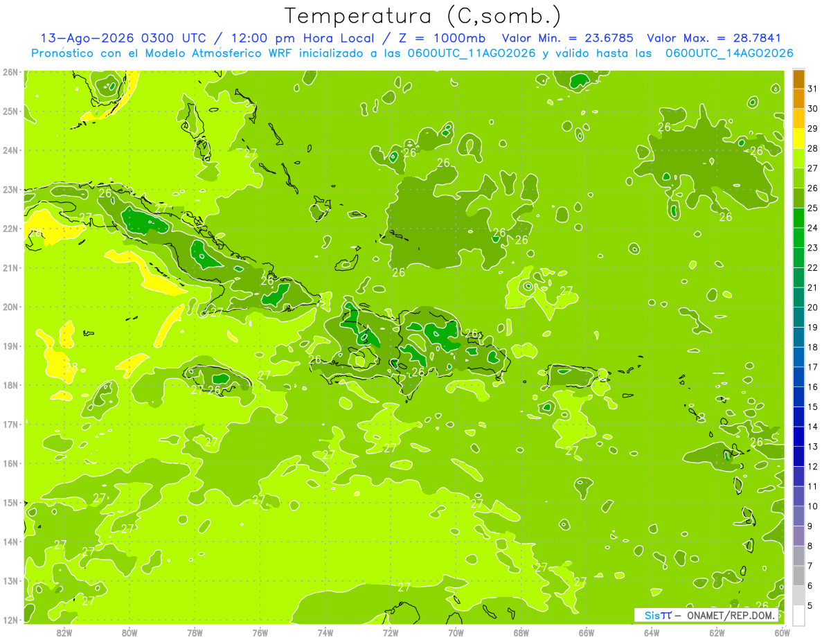Click the '0600UTC_14AGO2026' valid-until time
Screen dimensions: 831x642
click(x=729, y=53)
